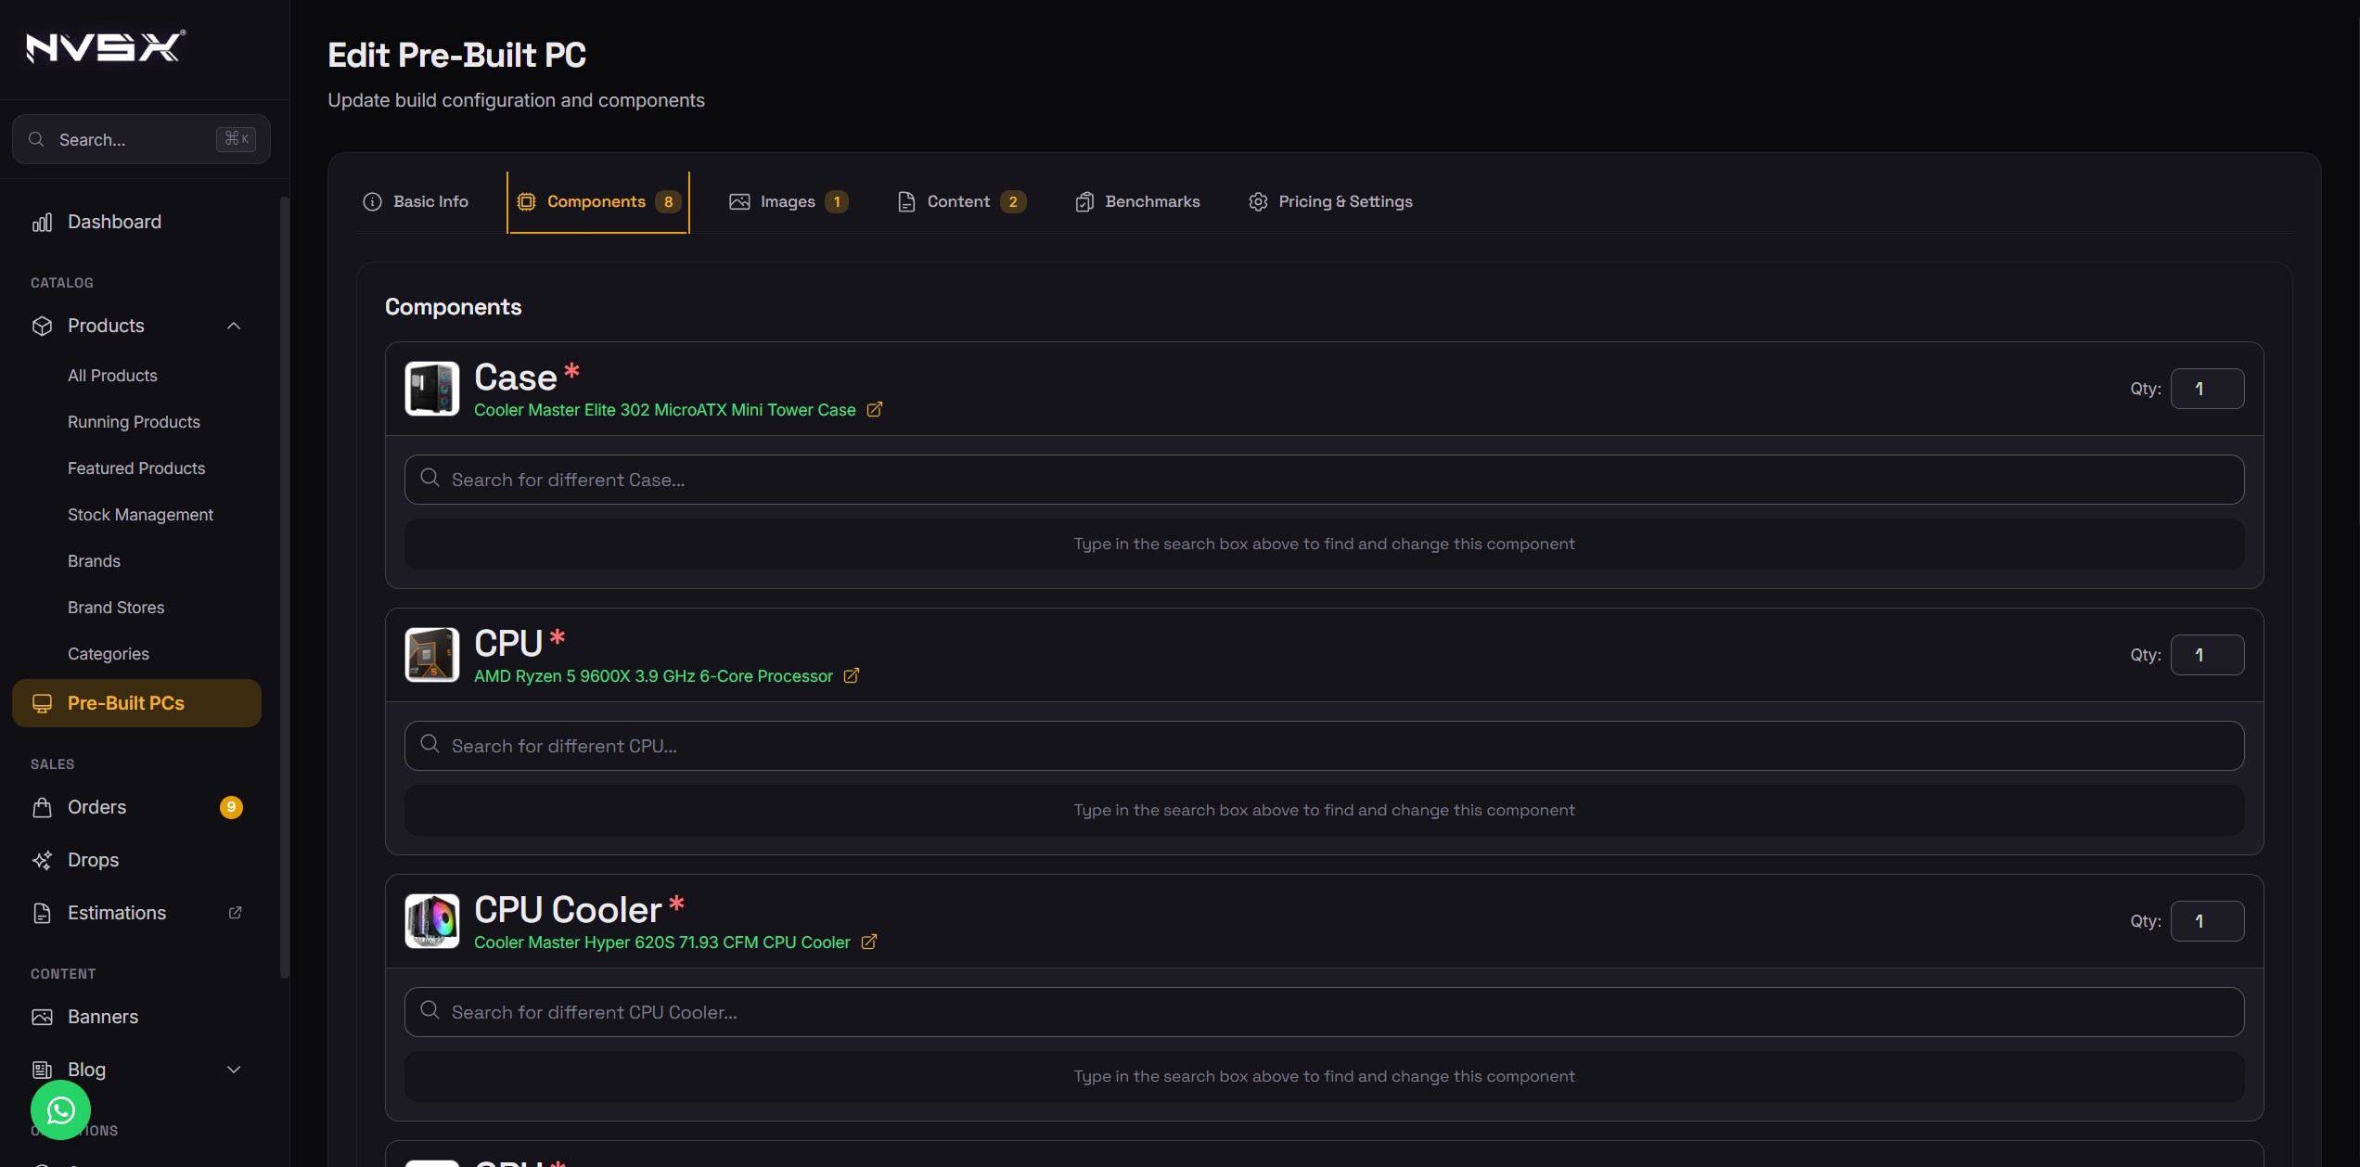
Task: Open Estimations via its external link icon
Action: [234, 913]
